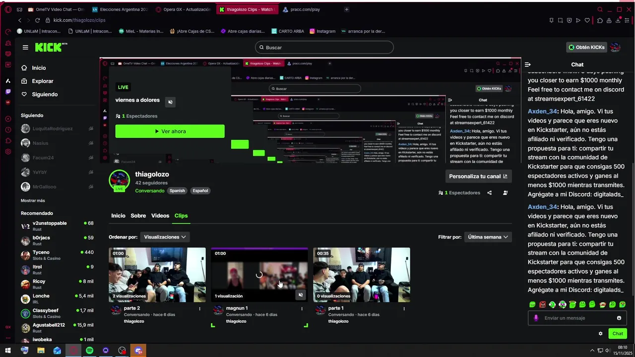
Task: Reload the page in browser toolbar
Action: coord(37,20)
